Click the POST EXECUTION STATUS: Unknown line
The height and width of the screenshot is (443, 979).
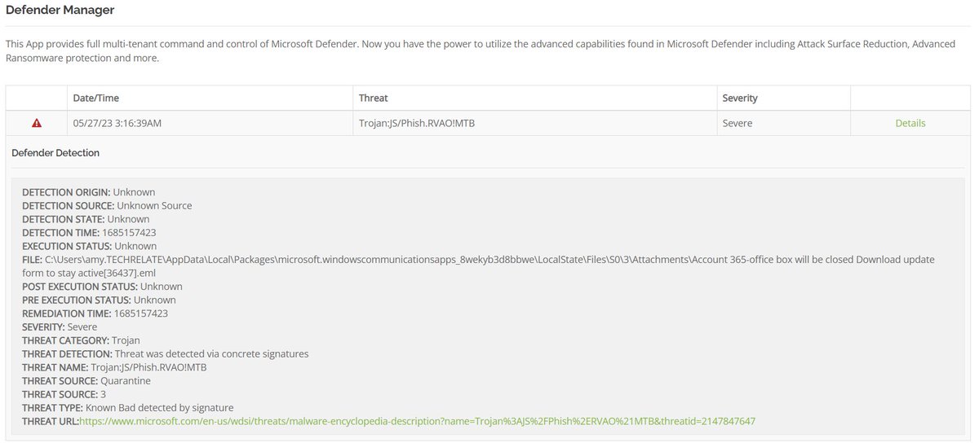[x=102, y=286]
